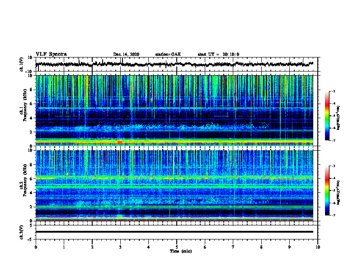
Task: Click x-axis tick label "3" on time axis
Action: [120, 247]
